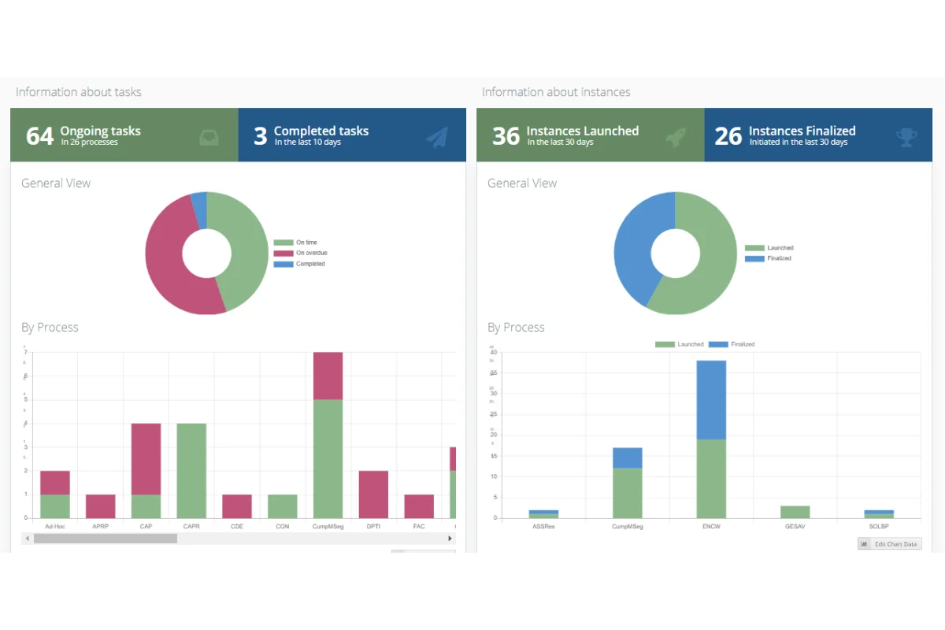Click the scrollbar's left arrow under tasks chart
The image size is (945, 630).
pyautogui.click(x=27, y=539)
